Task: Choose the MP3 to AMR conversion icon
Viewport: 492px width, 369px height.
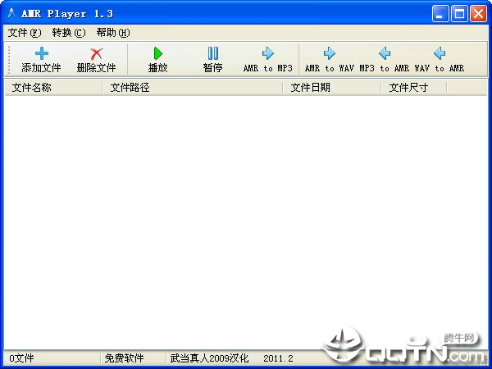Action: pyautogui.click(x=385, y=53)
